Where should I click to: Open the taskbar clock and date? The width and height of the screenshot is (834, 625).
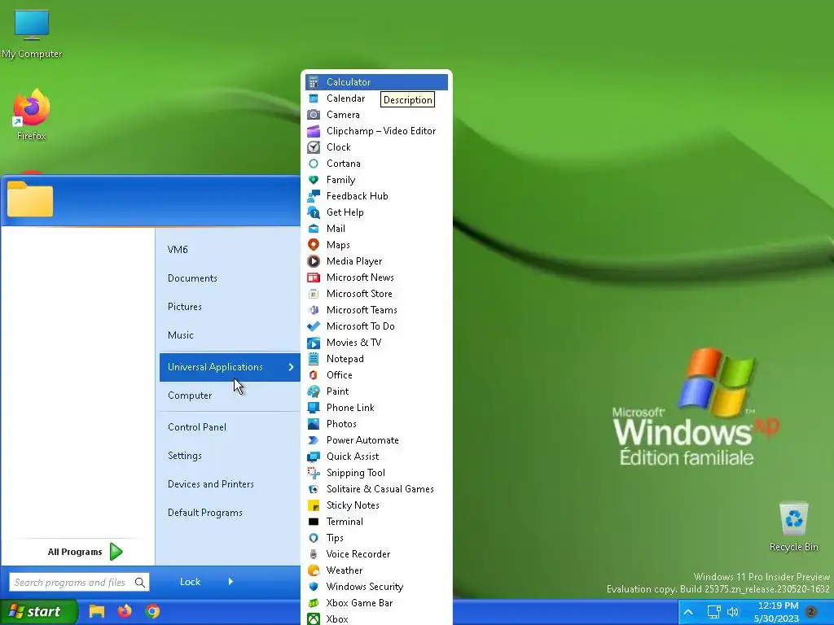click(777, 612)
